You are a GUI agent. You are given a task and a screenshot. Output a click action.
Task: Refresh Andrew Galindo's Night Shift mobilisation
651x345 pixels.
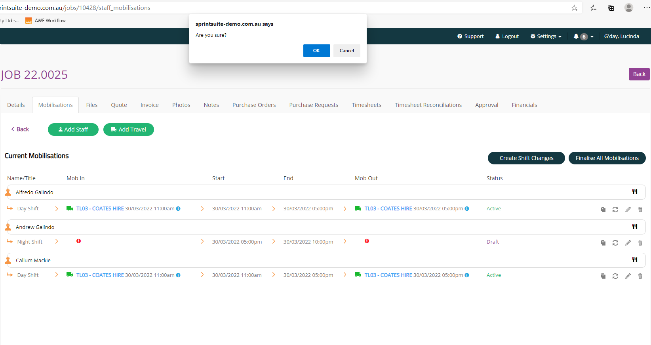pyautogui.click(x=615, y=243)
